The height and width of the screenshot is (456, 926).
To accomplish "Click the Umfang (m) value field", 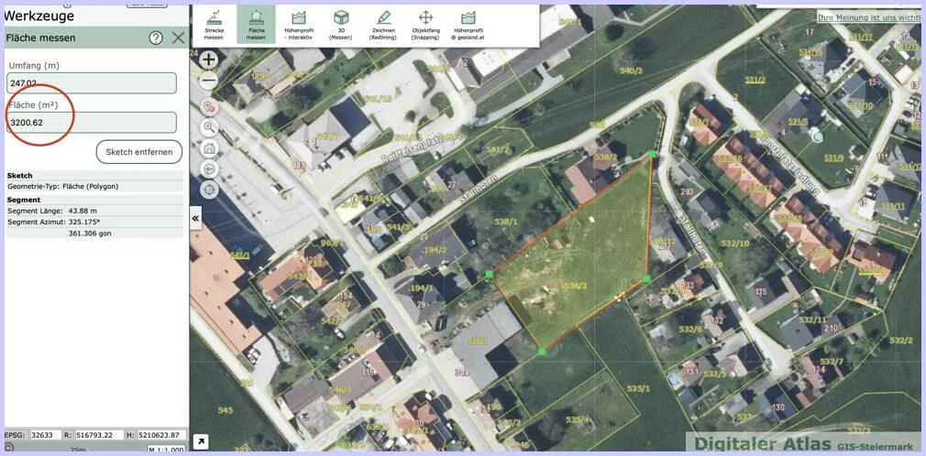I will (x=92, y=83).
